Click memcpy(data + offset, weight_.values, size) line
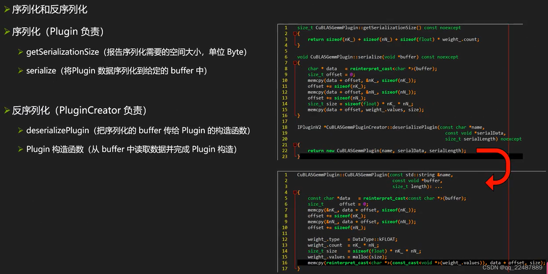The image size is (548, 274). [366, 109]
